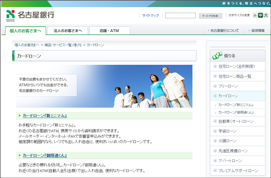Click the bullet icon beside 学資ローン
This screenshot has height=178, width=271.
(x=215, y=131)
